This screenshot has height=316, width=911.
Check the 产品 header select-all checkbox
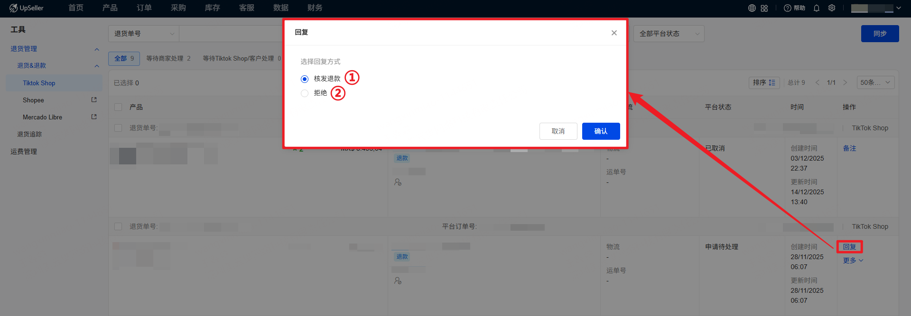[119, 107]
